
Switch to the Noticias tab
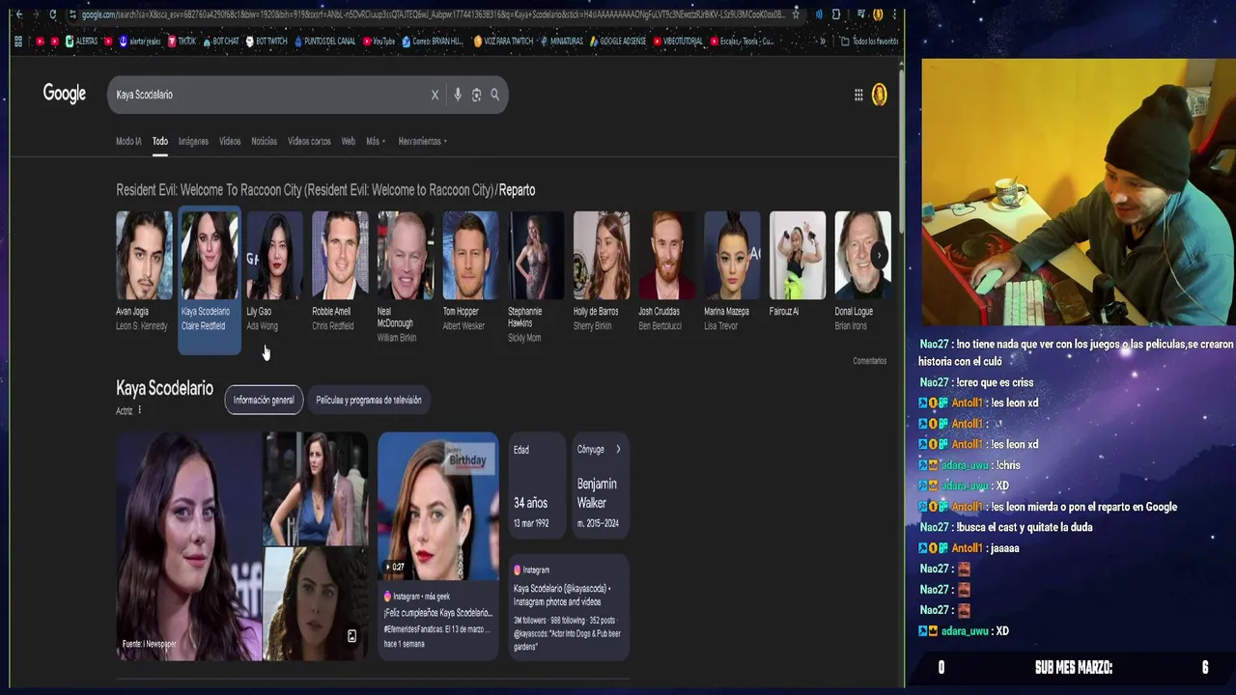tap(264, 141)
